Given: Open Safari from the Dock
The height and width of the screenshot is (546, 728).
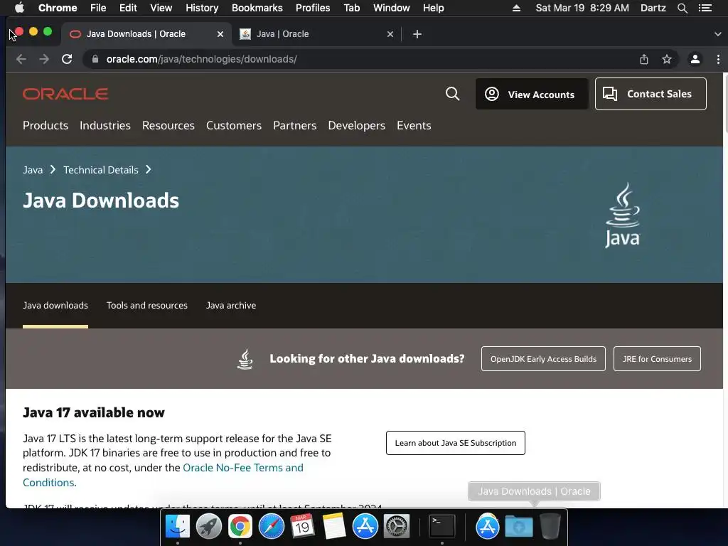Looking at the screenshot, I should point(271,526).
